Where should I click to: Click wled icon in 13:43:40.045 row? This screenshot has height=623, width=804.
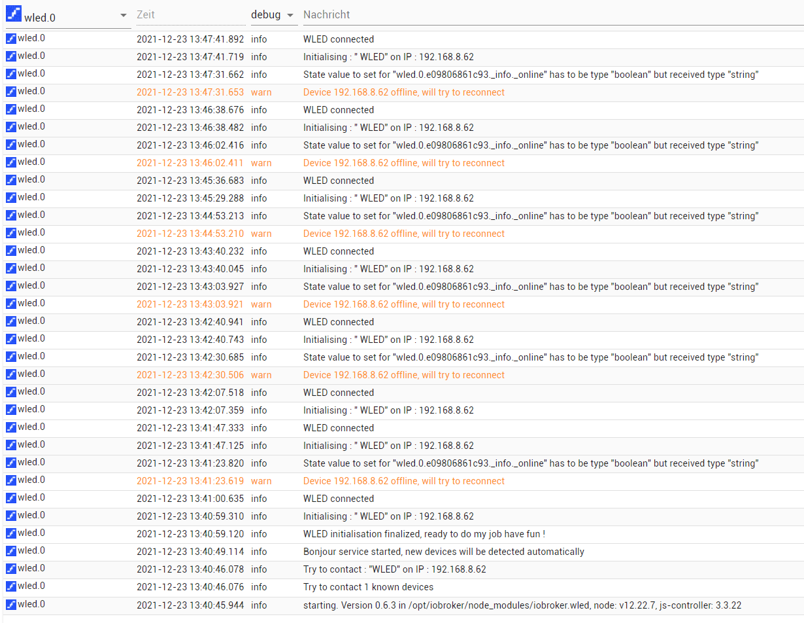click(x=11, y=268)
